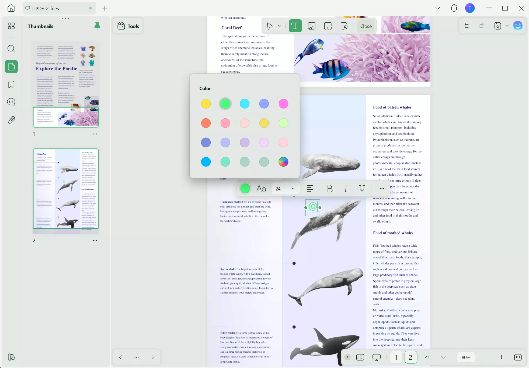Enable two-page reading view
The width and height of the screenshot is (529, 368).
[360, 357]
